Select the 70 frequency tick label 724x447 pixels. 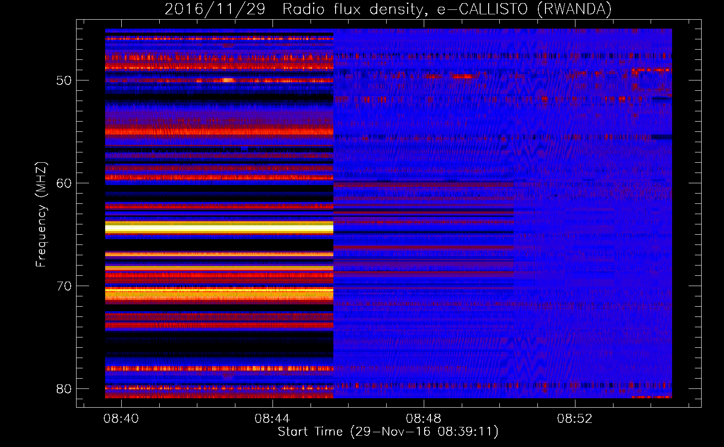pyautogui.click(x=64, y=286)
